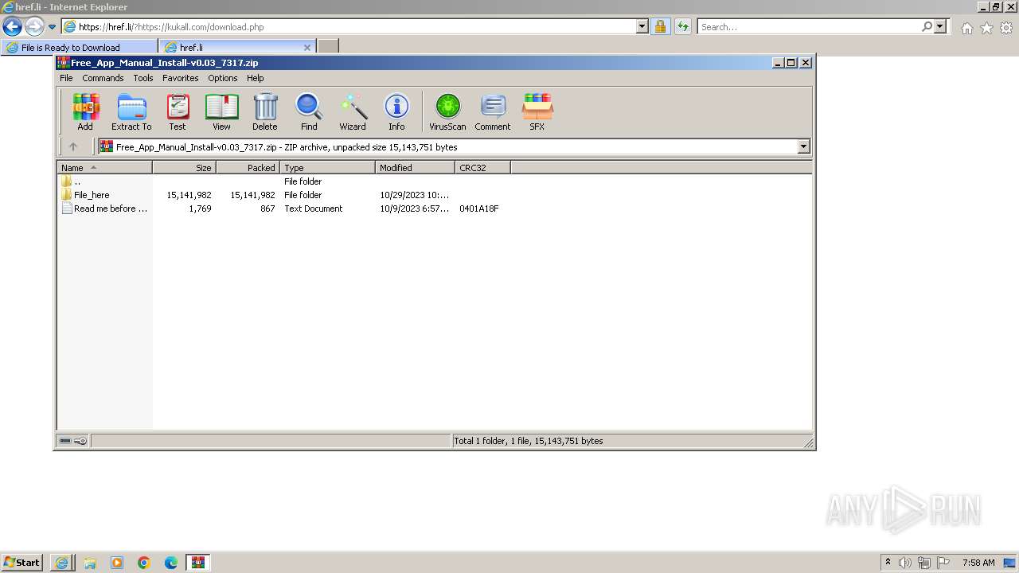Click the search magnifier in IE search box

click(927, 26)
